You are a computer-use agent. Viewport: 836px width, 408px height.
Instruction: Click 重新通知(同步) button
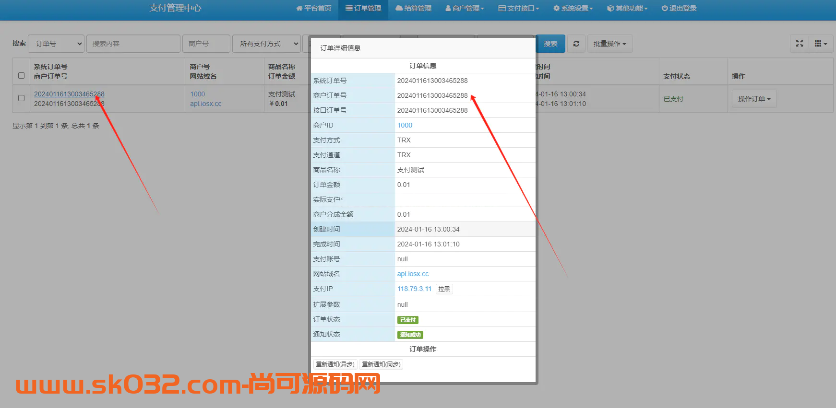tap(381, 364)
